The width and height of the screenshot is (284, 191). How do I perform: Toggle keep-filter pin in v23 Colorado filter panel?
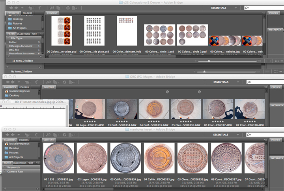[8, 56]
